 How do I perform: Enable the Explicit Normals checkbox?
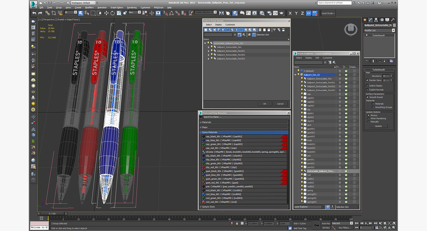coord(367,90)
